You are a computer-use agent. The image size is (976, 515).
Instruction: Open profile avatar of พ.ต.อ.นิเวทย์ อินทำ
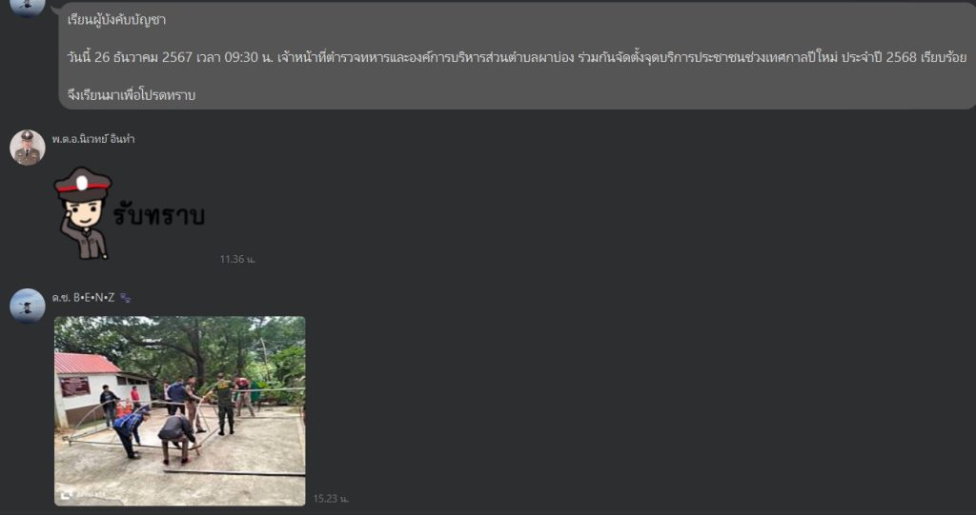click(x=28, y=148)
